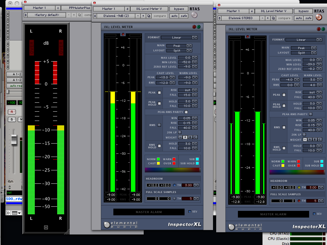Click the Etalonné STEREO preset menu
The width and height of the screenshot is (327, 245).
coord(240,18)
